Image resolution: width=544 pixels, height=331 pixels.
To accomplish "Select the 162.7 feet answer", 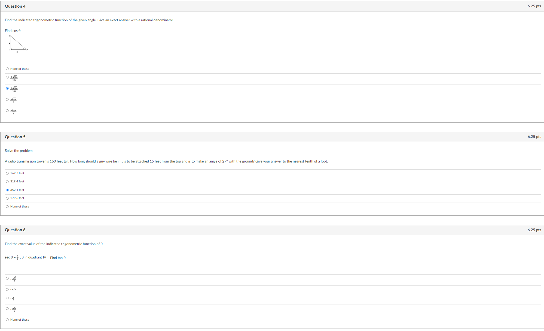I will pyautogui.click(x=7, y=173).
